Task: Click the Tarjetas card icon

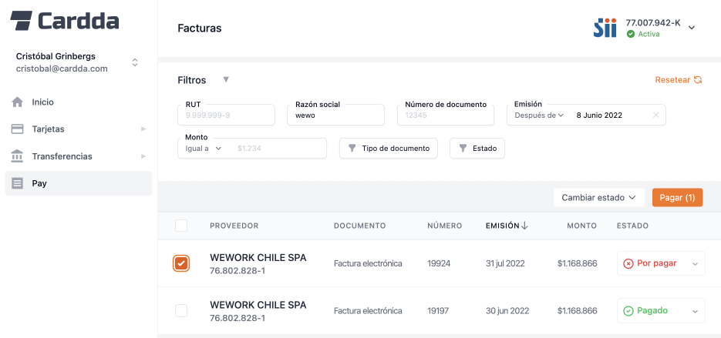Action: 17,129
